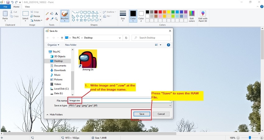Click the zoom slider handle
Image resolution: width=264 pixels, height=140 pixels.
coord(250,138)
